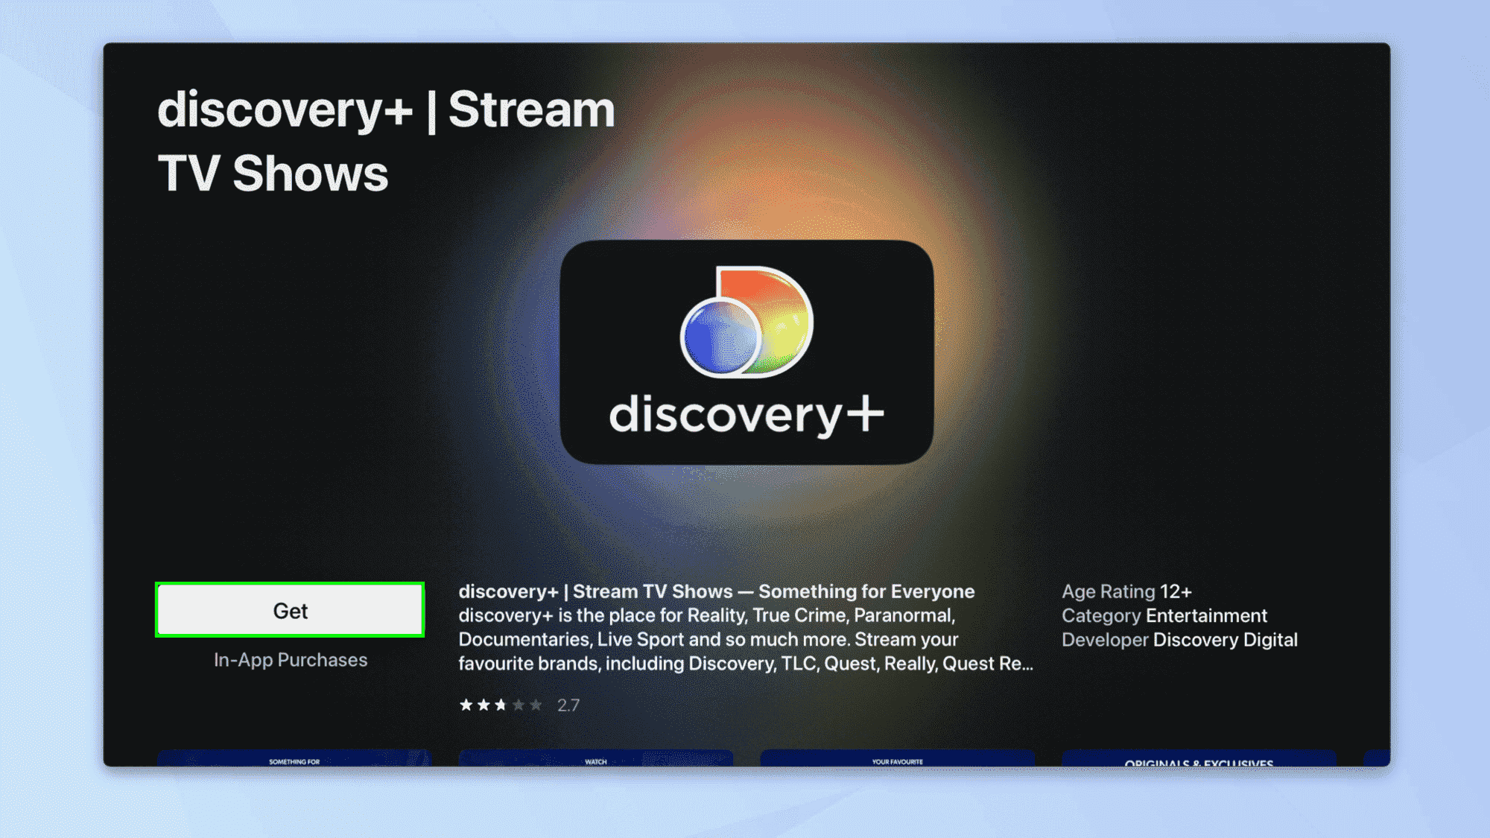Open the star rating 2.7 reviews
The image size is (1490, 838).
tap(519, 705)
